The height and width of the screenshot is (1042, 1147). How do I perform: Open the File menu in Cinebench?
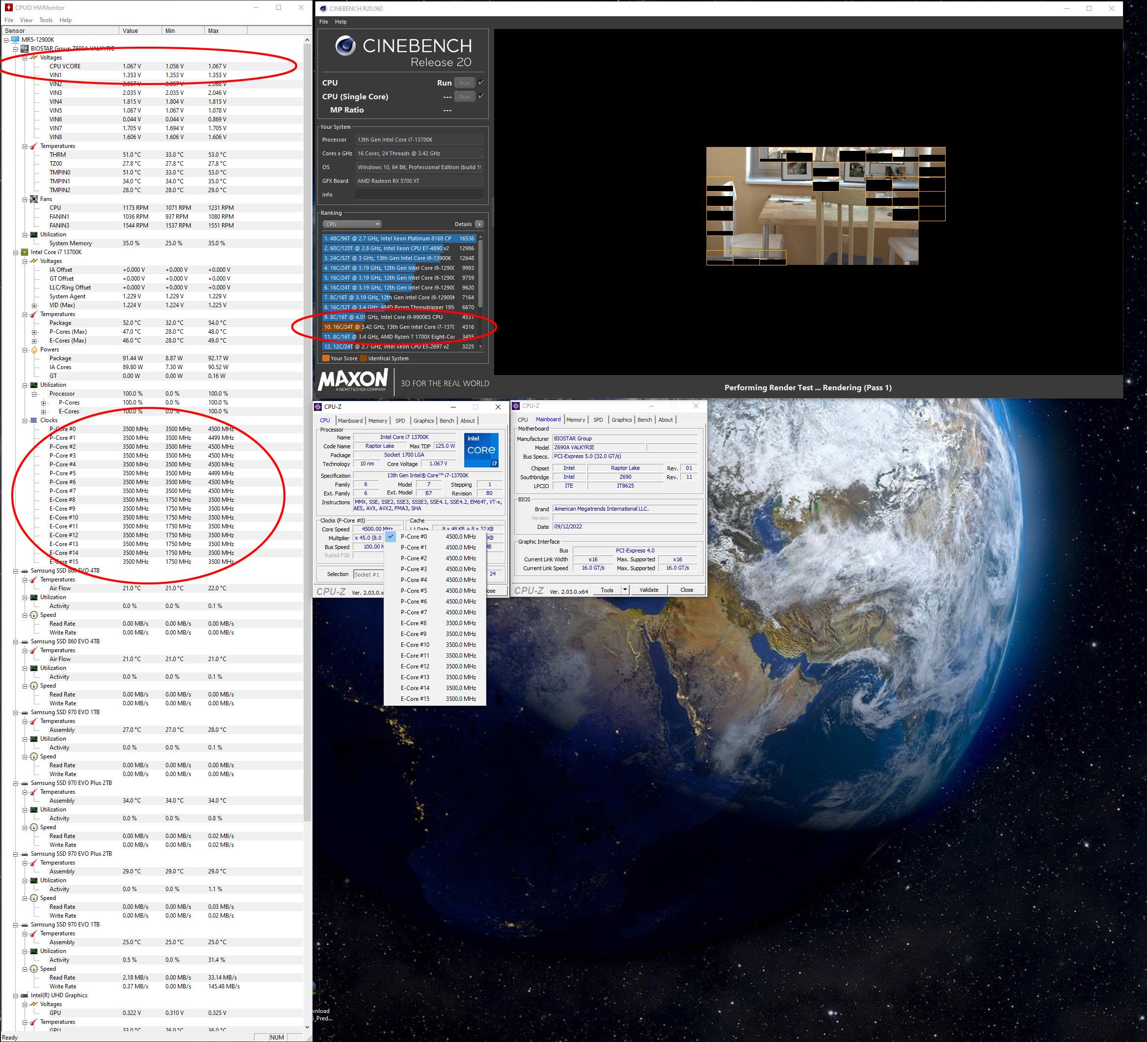(324, 22)
